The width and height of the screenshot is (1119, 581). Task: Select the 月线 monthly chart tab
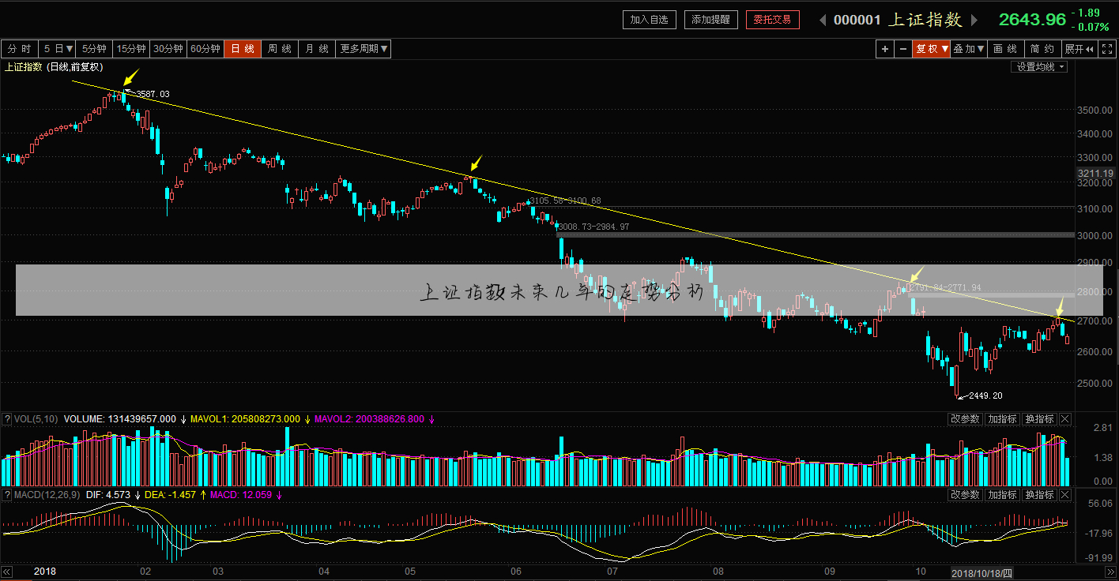pos(317,49)
